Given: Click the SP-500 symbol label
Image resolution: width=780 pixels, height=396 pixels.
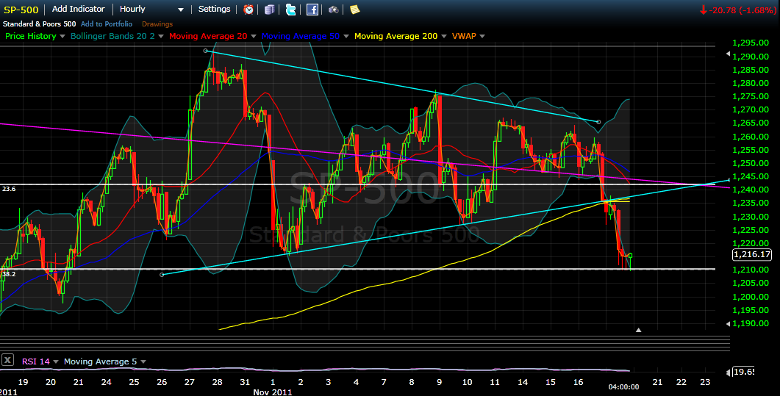Looking at the screenshot, I should (x=21, y=10).
